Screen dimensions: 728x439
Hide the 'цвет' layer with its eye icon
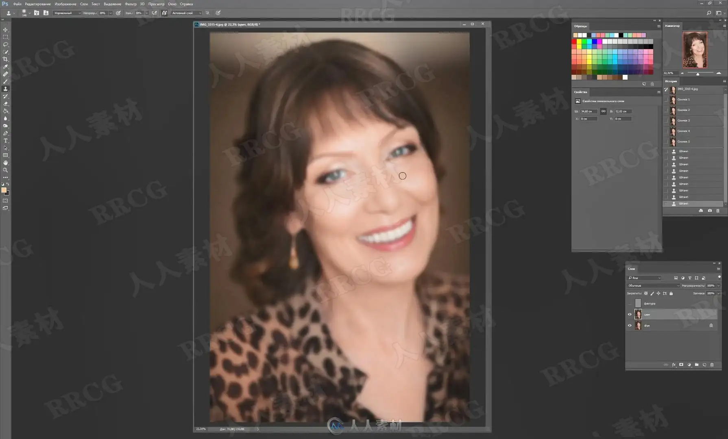point(630,314)
